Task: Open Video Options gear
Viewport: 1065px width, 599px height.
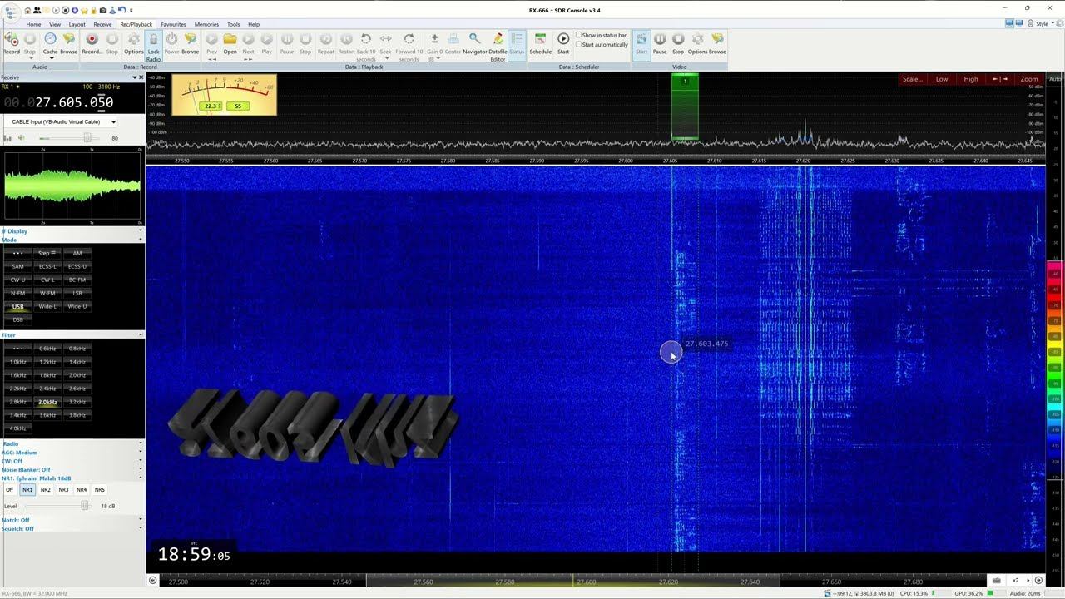Action: click(697, 42)
